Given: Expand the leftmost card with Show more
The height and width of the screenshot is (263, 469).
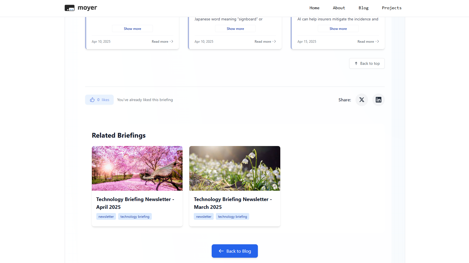Looking at the screenshot, I should (132, 28).
